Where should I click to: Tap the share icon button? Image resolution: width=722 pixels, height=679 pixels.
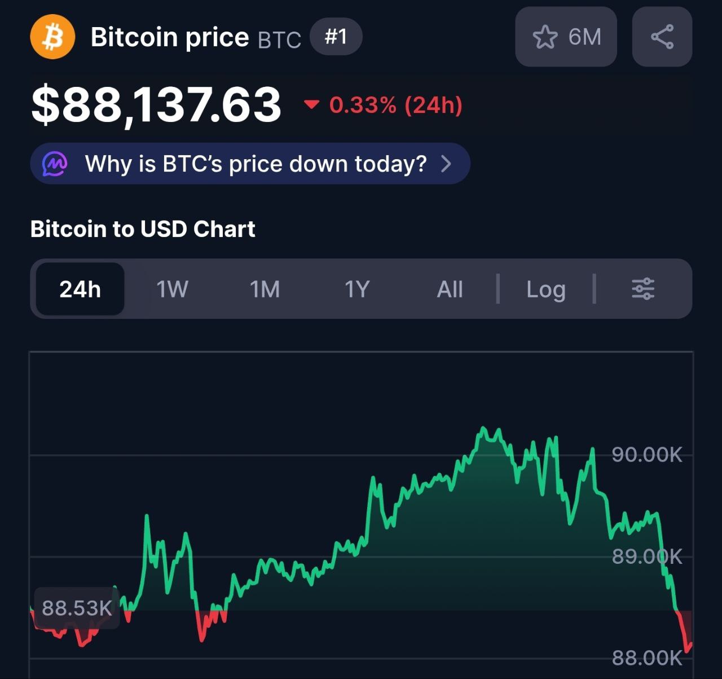pos(662,37)
